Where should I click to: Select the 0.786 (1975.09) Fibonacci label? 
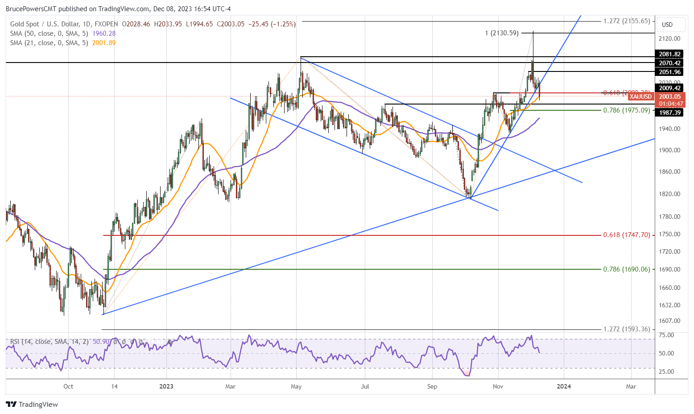tap(627, 110)
